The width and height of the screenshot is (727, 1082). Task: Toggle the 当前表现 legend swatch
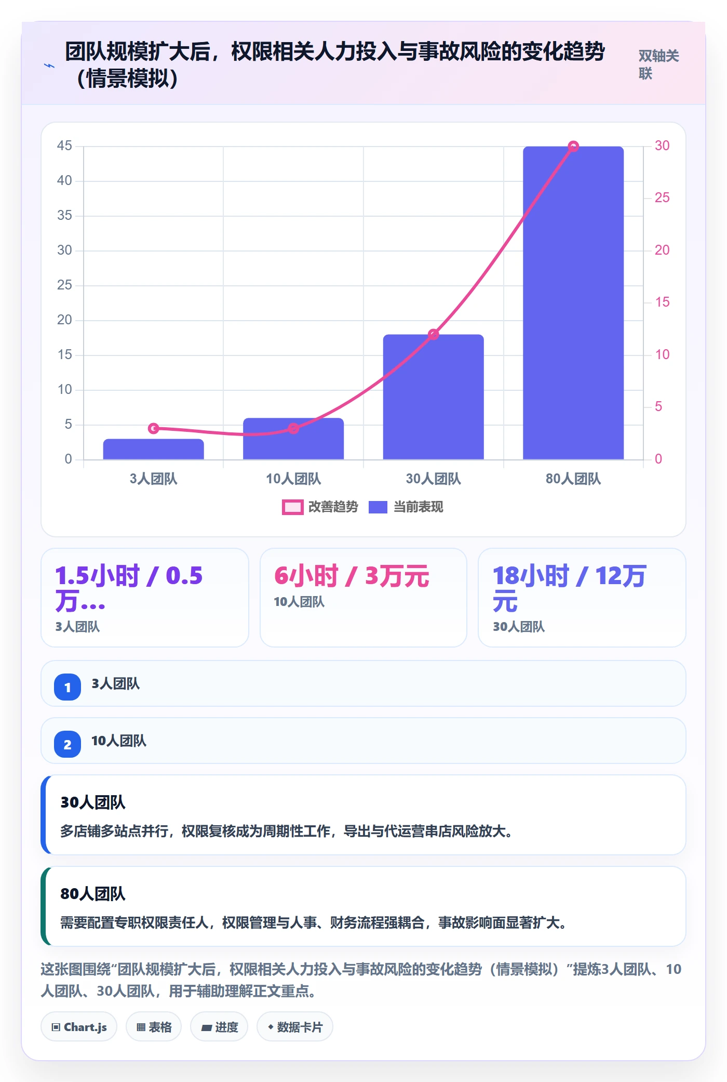coord(378,507)
